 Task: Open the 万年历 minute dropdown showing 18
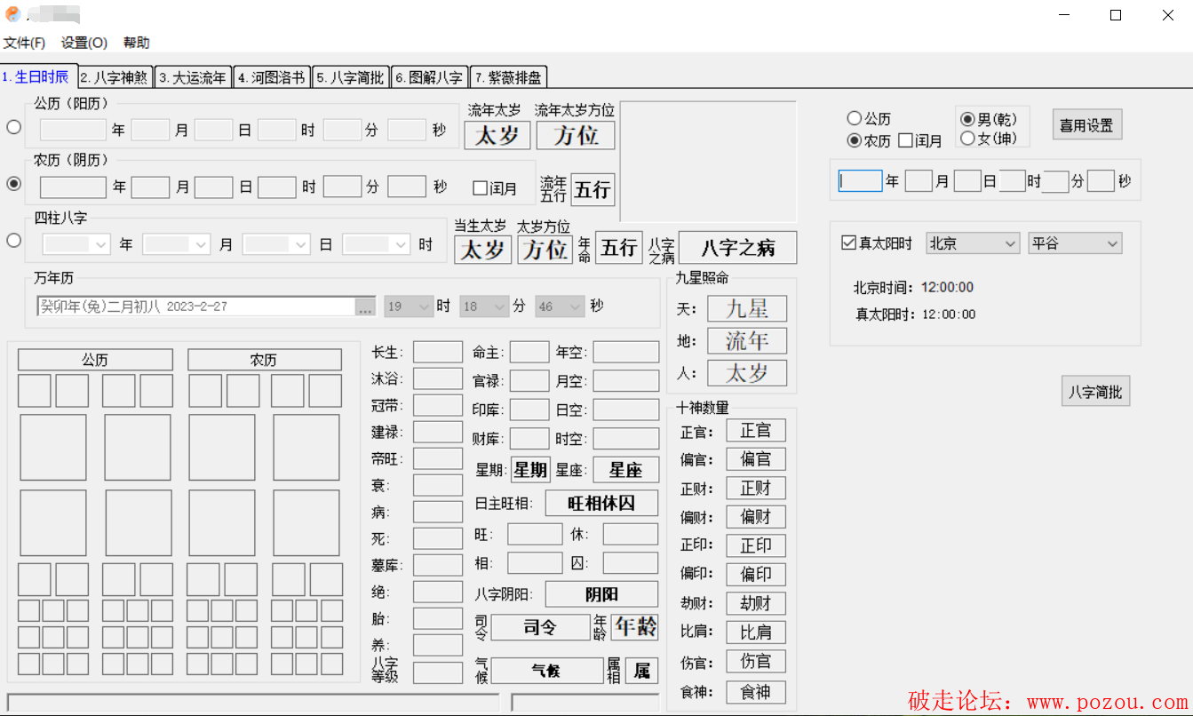click(x=484, y=306)
